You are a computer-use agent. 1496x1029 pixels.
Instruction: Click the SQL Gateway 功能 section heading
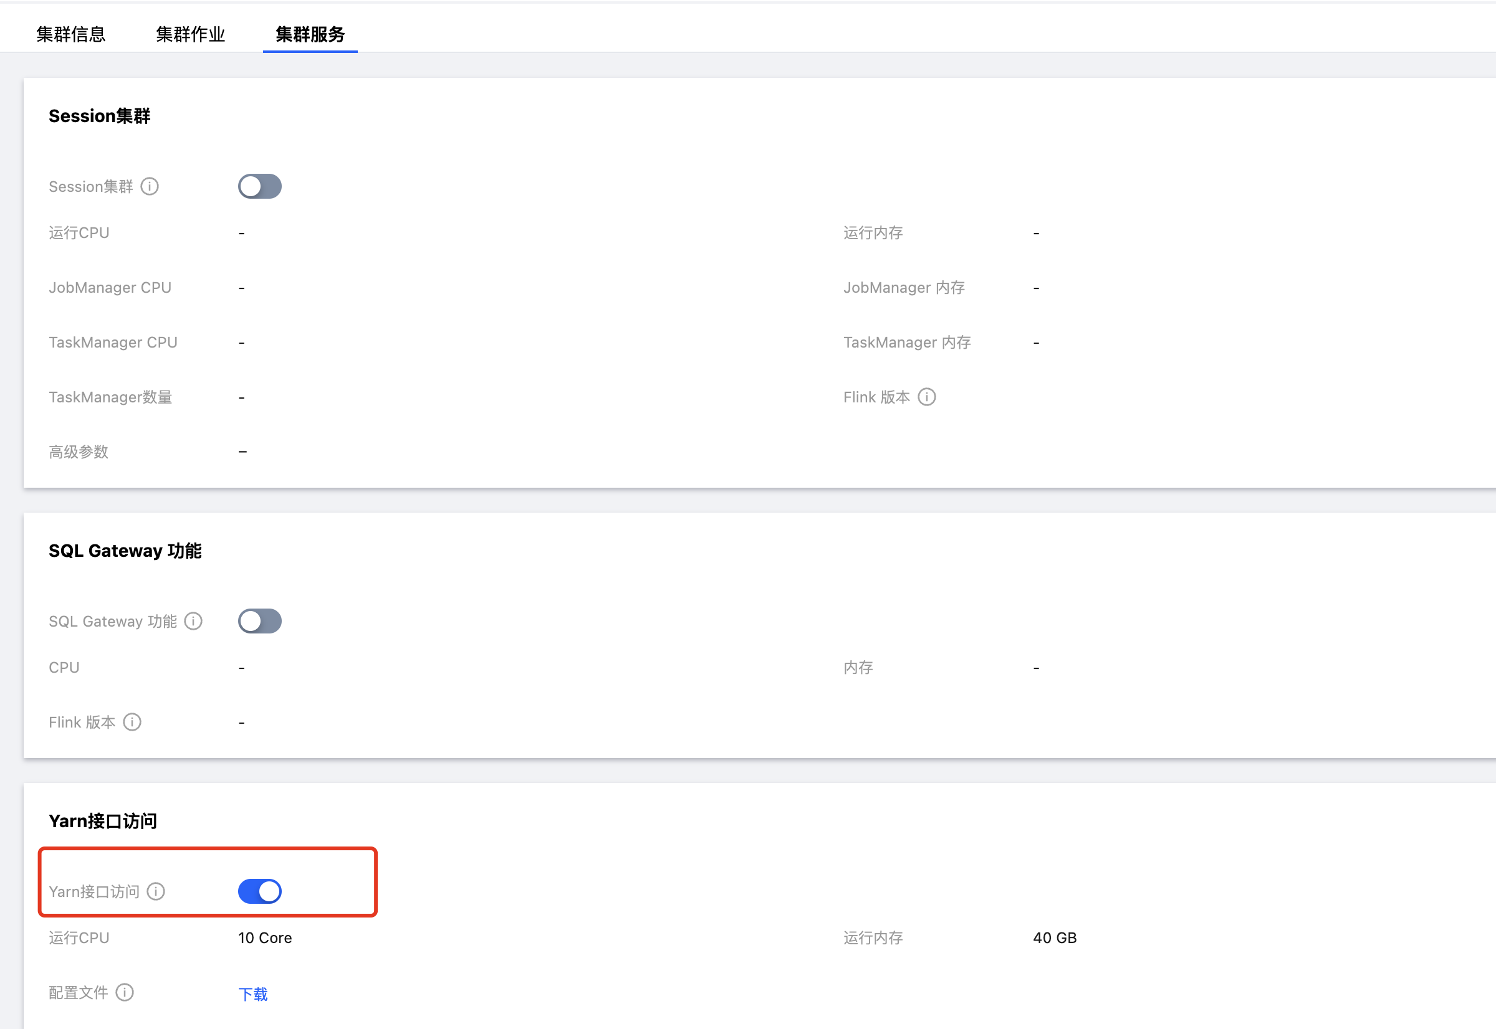125,551
